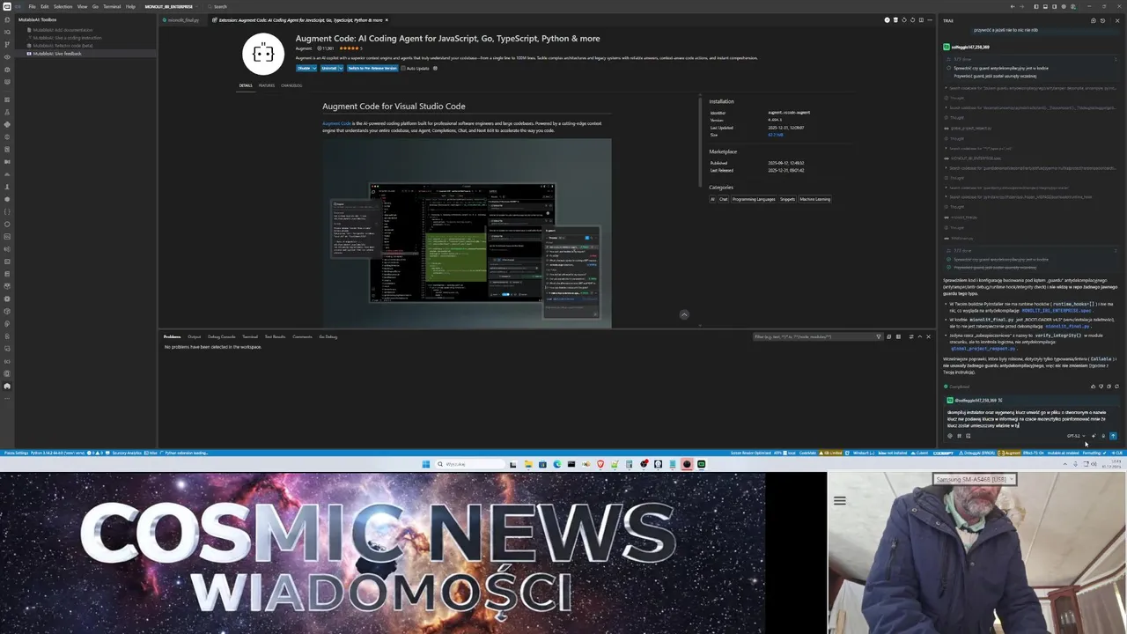1127x634 pixels.
Task: Start new chat in TRAE panel
Action: coord(1094,20)
